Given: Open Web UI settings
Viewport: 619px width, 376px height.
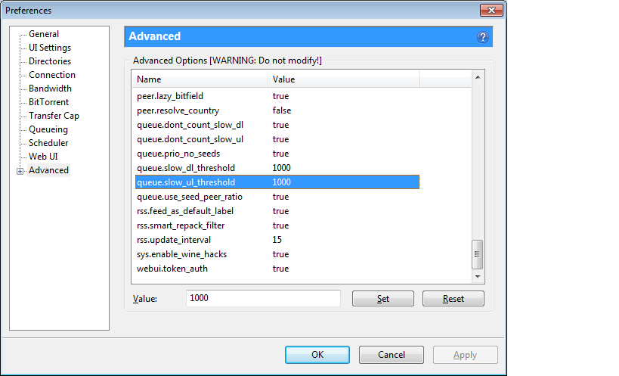Looking at the screenshot, I should click(43, 157).
